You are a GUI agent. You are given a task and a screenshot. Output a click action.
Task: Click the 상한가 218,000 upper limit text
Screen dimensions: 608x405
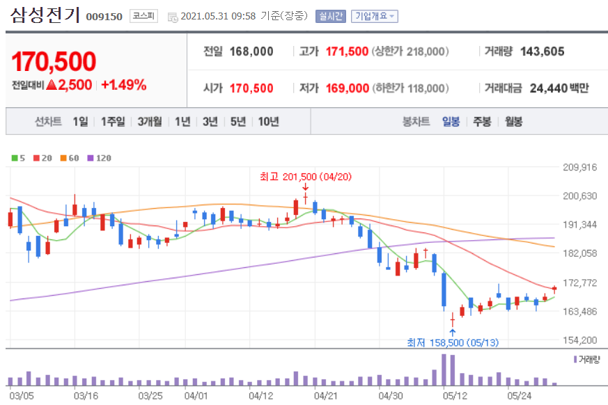410,51
